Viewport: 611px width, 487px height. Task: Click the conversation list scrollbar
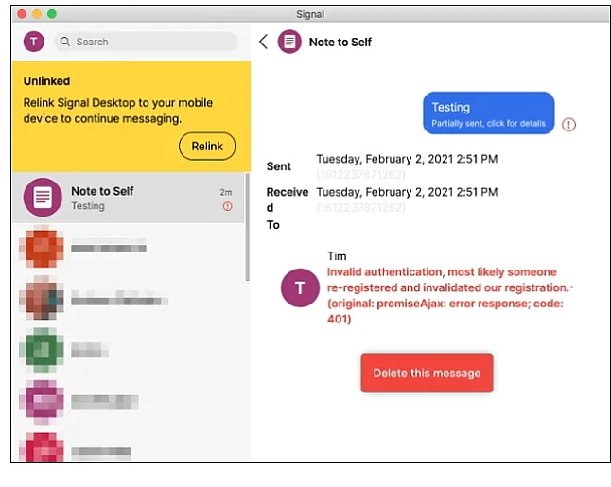tap(248, 227)
